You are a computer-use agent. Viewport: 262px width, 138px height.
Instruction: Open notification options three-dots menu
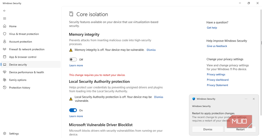tap(246, 99)
